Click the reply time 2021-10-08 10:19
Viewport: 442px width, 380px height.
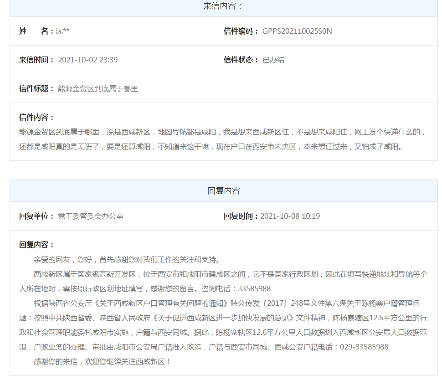pyautogui.click(x=290, y=216)
